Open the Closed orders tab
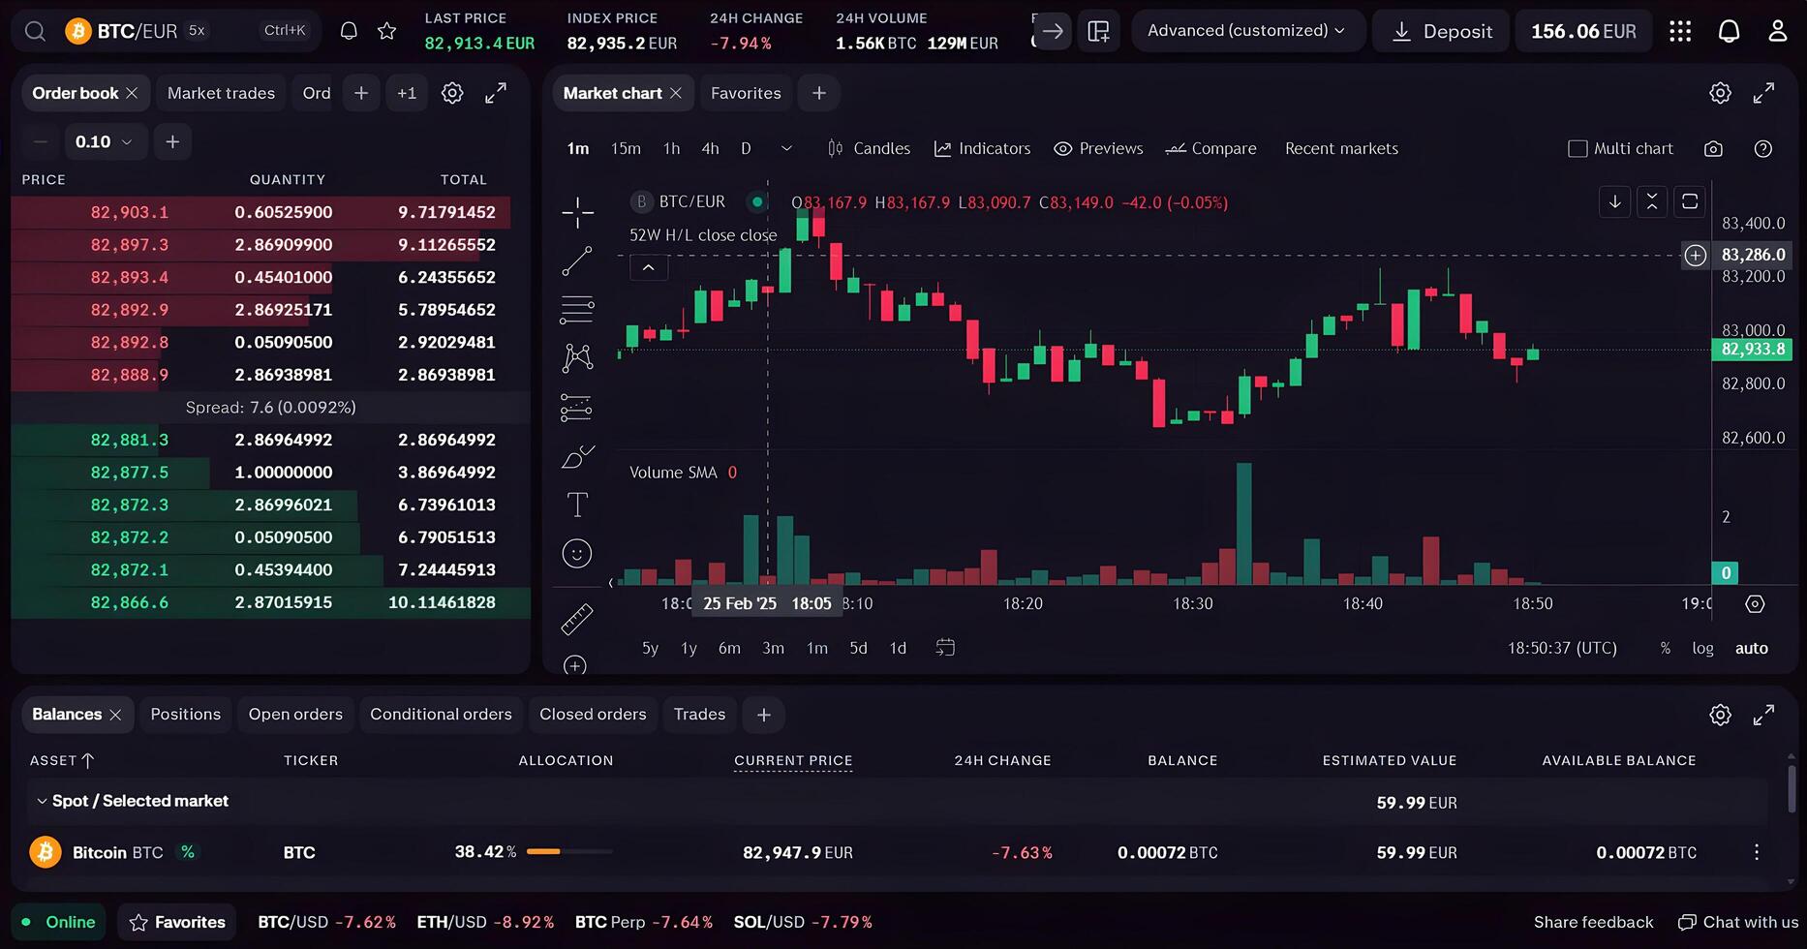Screen dimensions: 1807x949 pyautogui.click(x=593, y=715)
